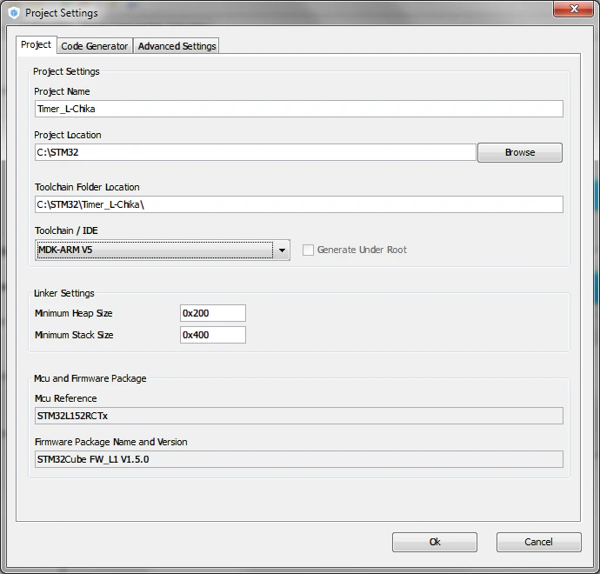This screenshot has width=600, height=574.
Task: Click the Mcu and Firmware Package group title
Action: tap(90, 378)
